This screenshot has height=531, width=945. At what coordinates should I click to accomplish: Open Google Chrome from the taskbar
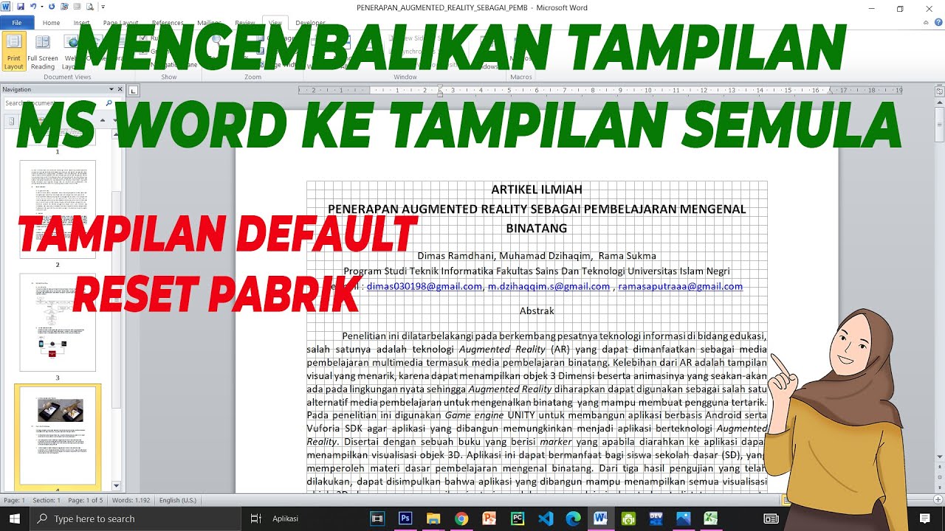461,518
